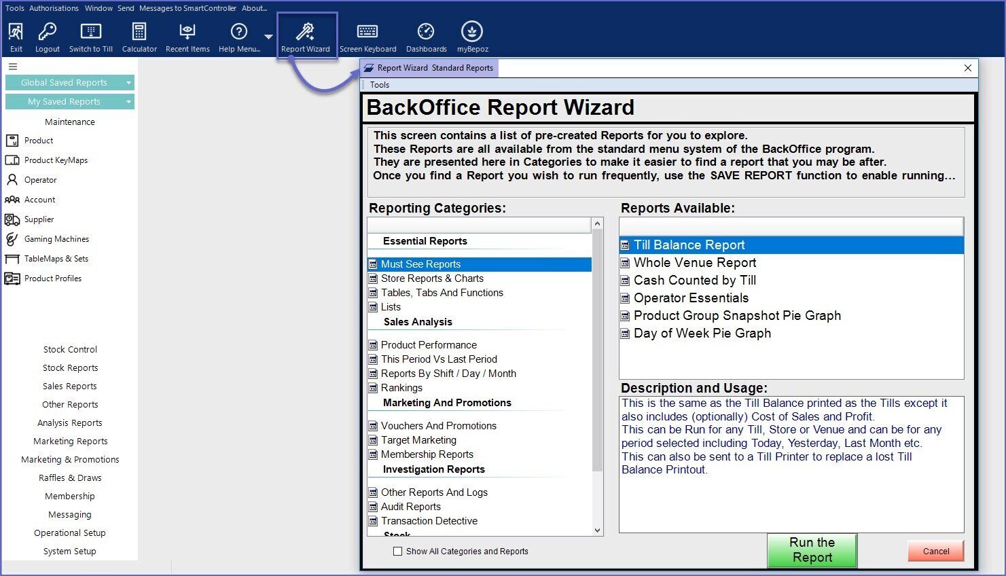Image resolution: width=1006 pixels, height=576 pixels.
Task: Open the Tools menu in Report Wizard
Action: pos(380,85)
